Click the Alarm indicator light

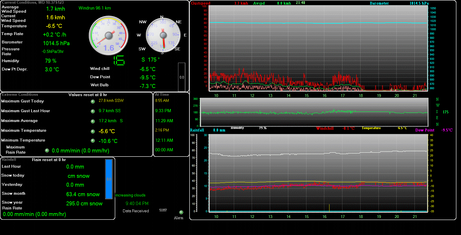pyautogui.click(x=181, y=212)
